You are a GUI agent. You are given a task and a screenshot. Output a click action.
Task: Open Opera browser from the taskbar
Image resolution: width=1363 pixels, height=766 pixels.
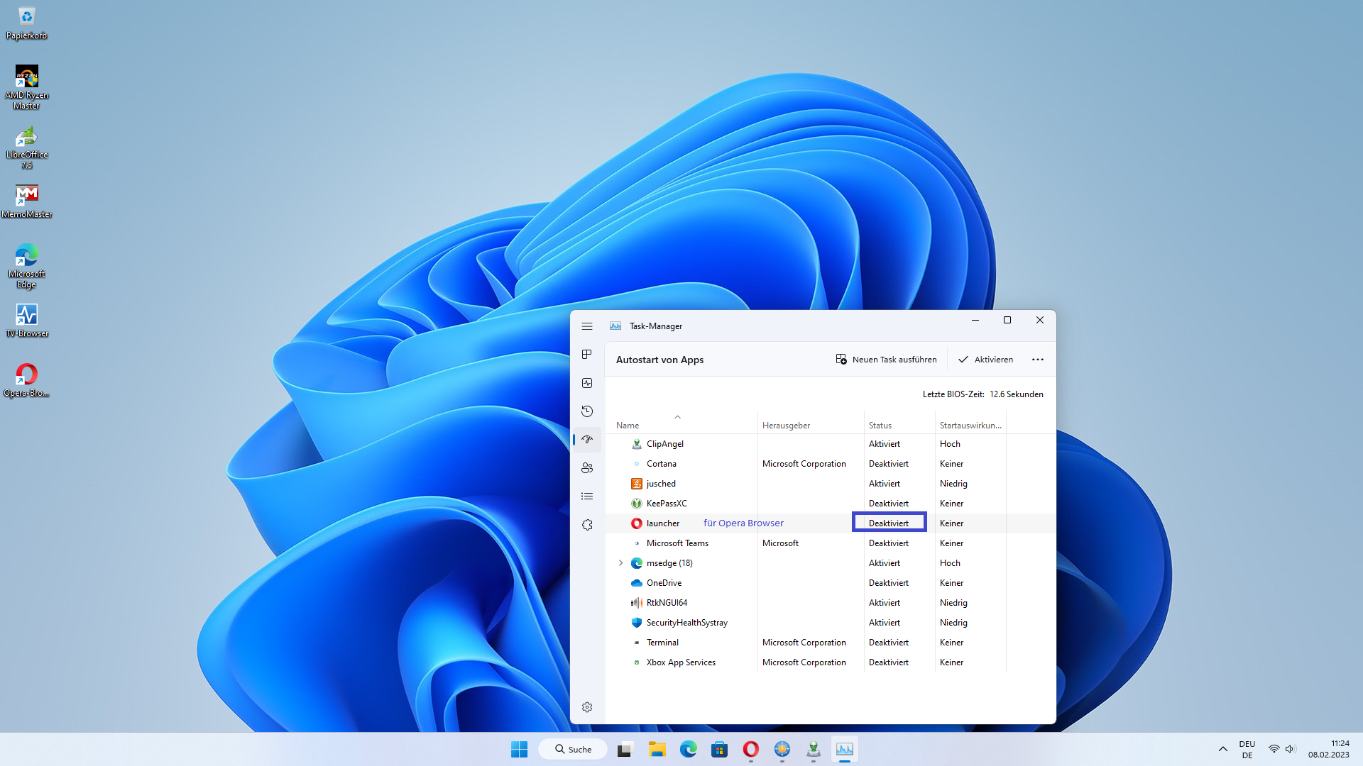tap(750, 749)
